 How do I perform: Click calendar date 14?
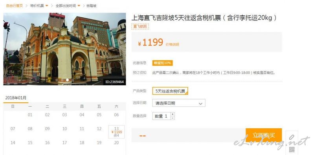pos(13,143)
